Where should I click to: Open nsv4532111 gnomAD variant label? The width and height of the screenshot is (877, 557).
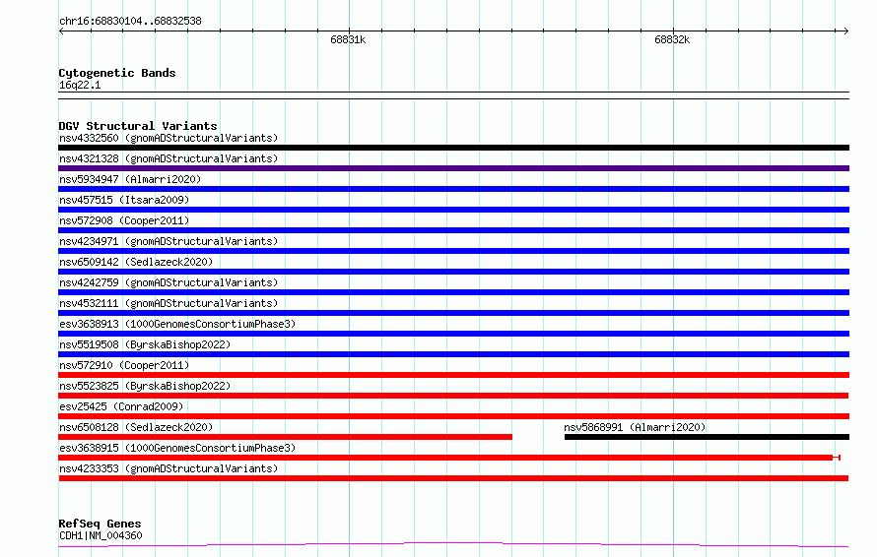coord(169,303)
